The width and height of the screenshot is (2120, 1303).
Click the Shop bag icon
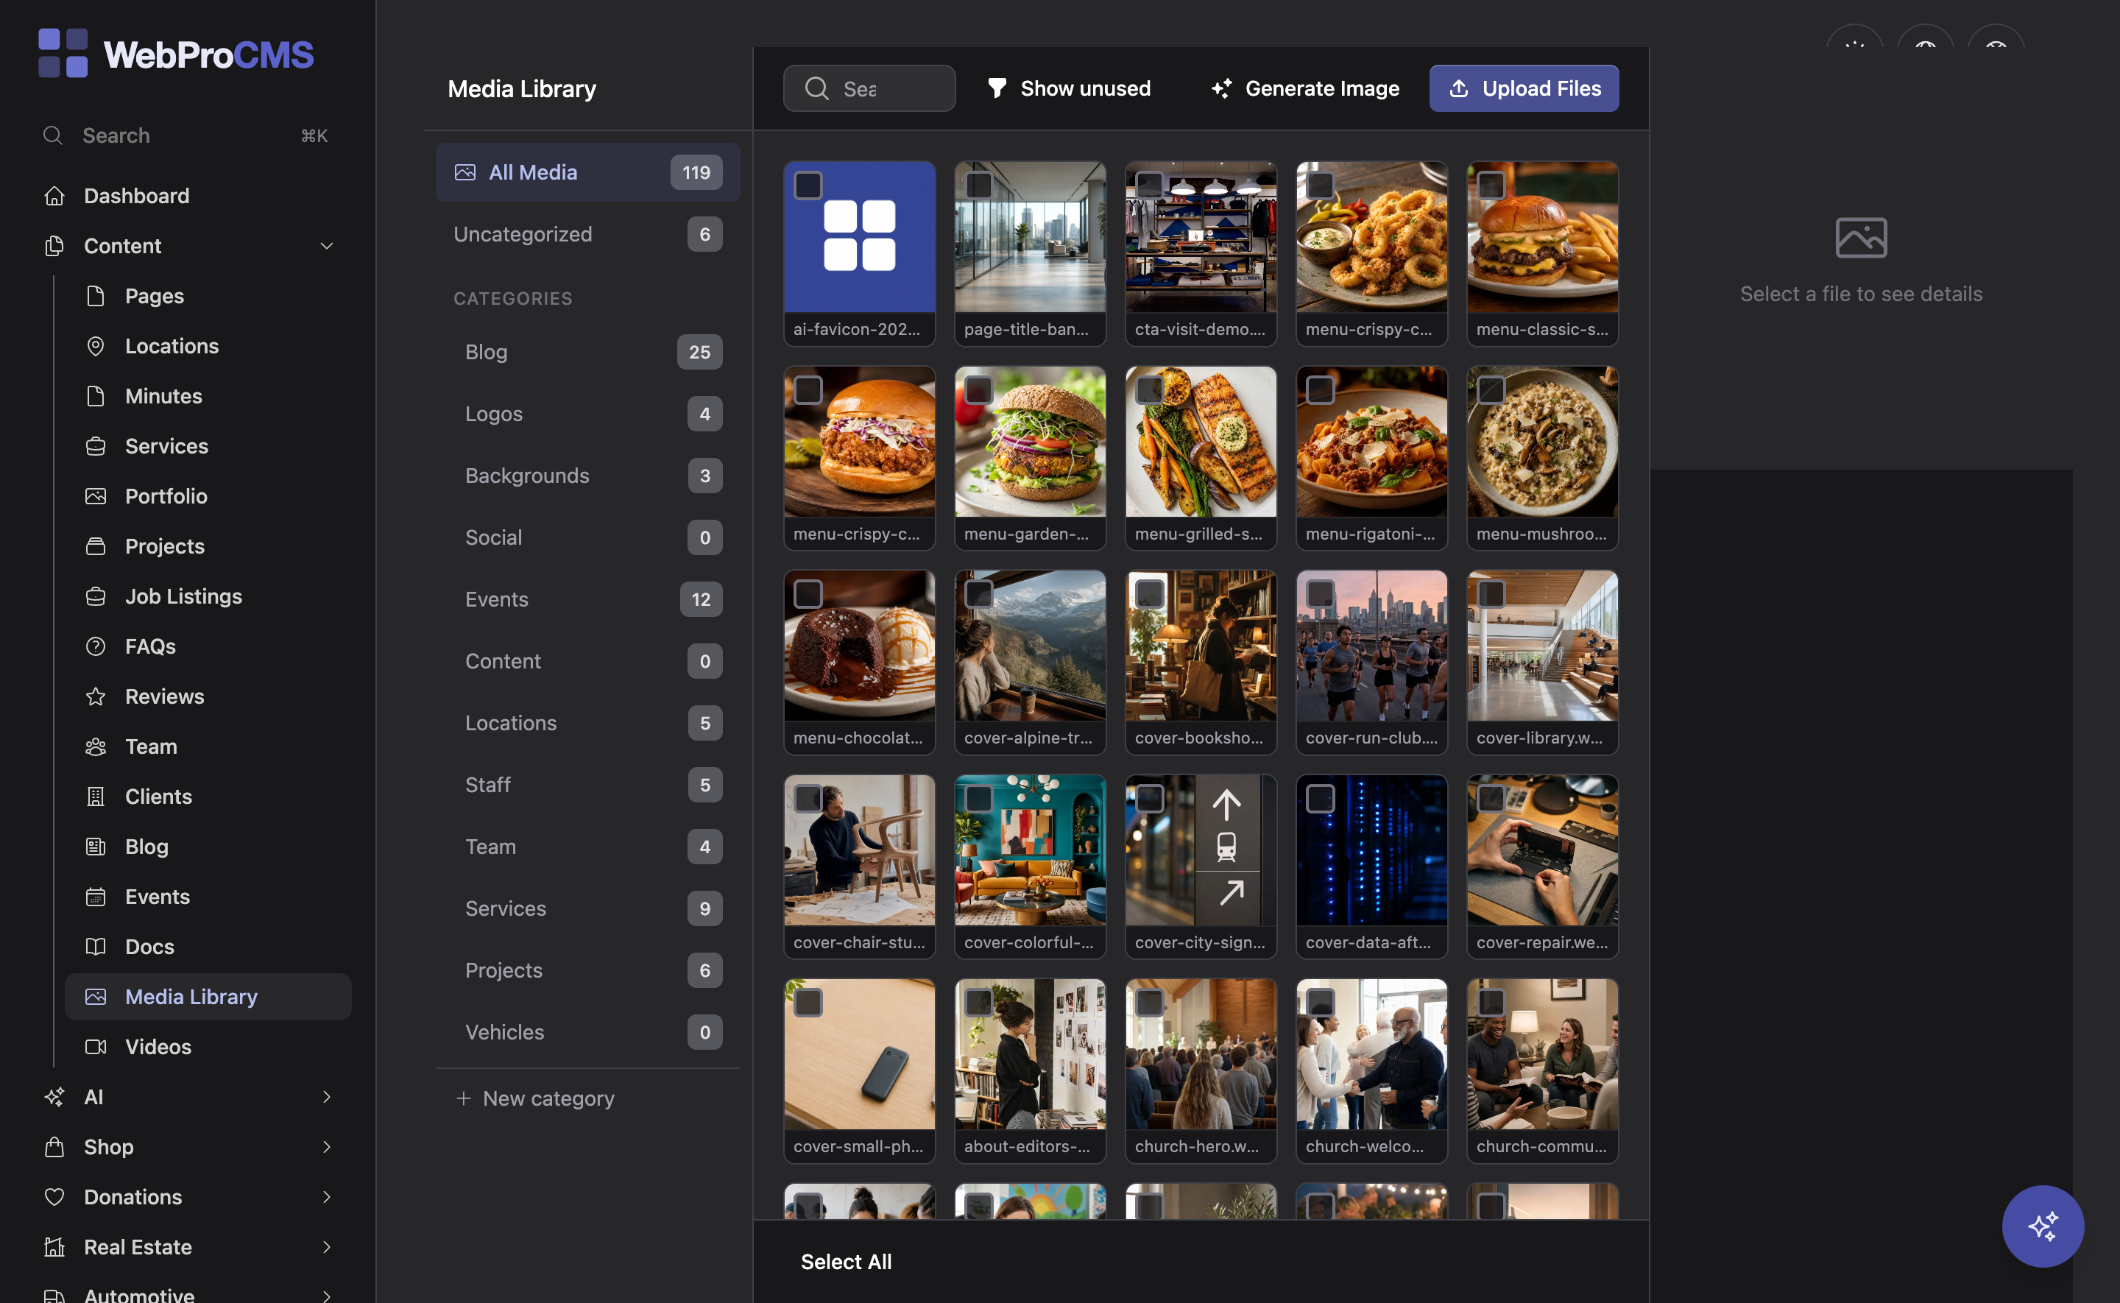point(54,1146)
